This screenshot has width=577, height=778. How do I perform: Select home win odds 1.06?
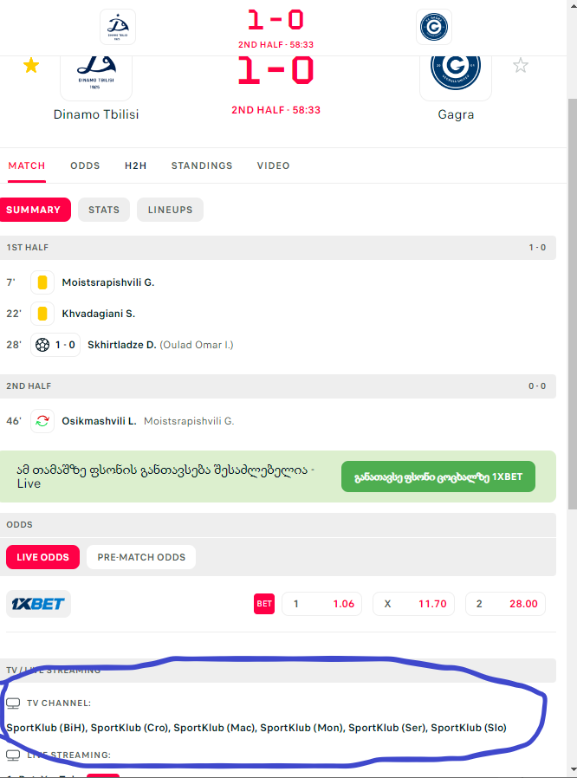321,604
